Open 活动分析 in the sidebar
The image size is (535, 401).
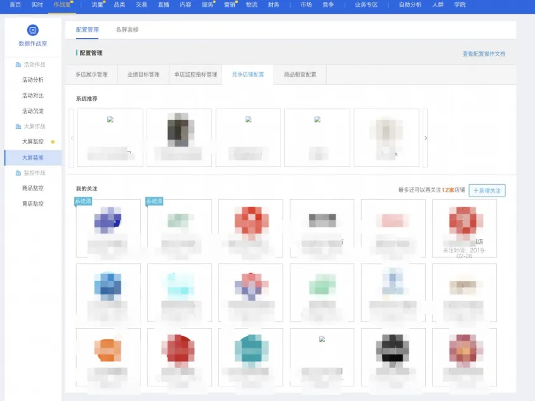coord(33,80)
